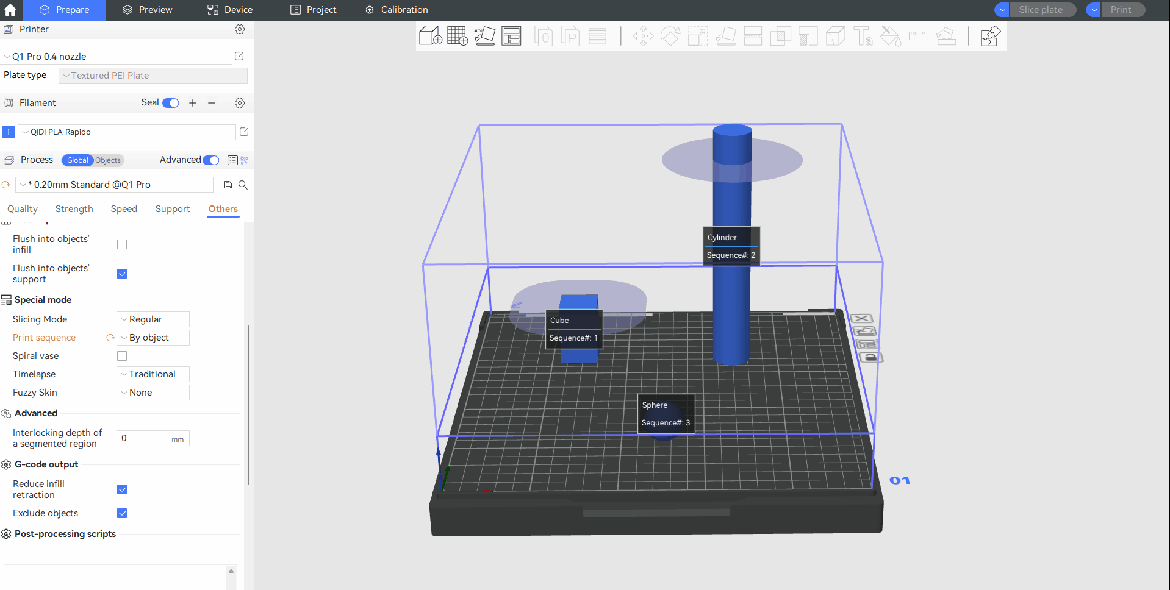Check the Spiral vase option
Screen dimensions: 1170x590
click(122, 356)
